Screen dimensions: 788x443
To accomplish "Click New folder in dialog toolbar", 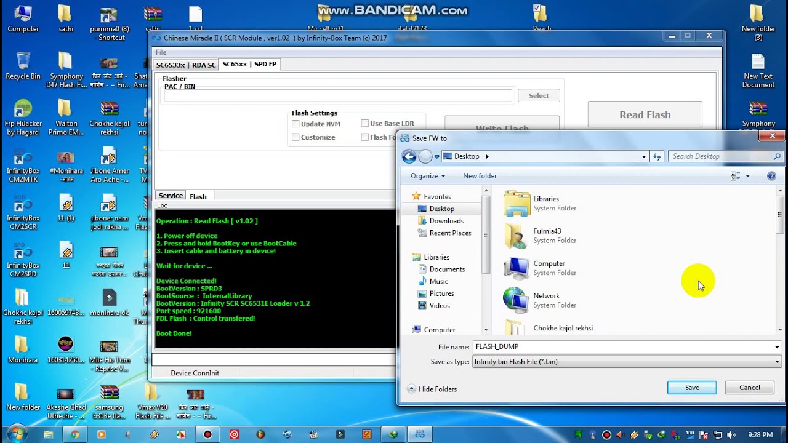I will coord(480,176).
